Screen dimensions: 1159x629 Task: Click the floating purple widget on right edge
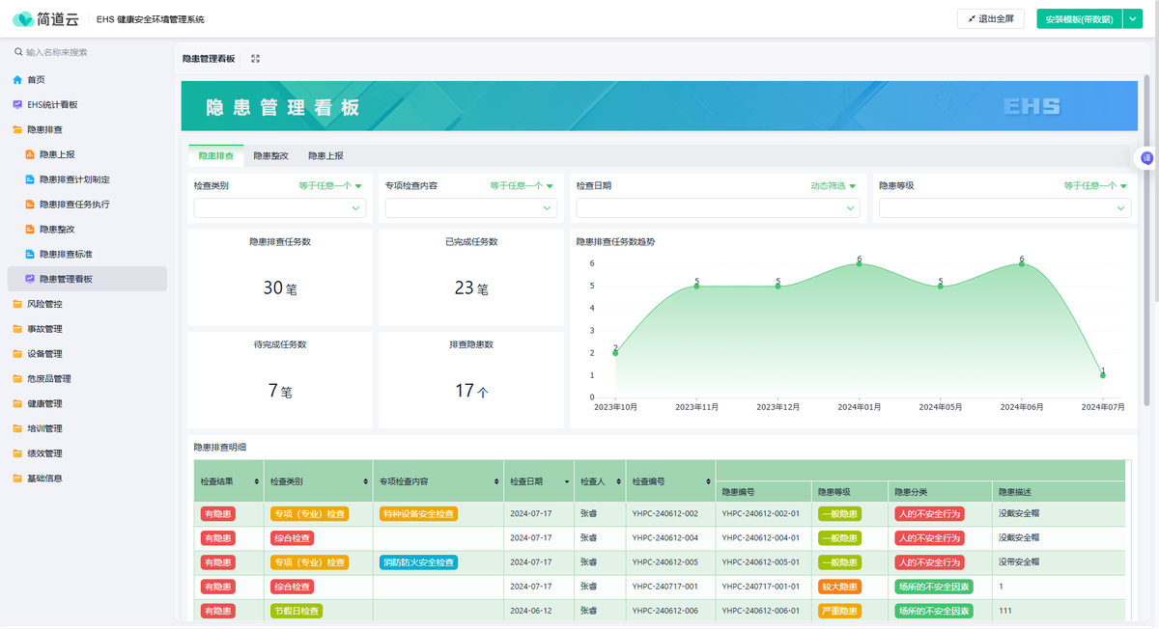click(x=1146, y=157)
